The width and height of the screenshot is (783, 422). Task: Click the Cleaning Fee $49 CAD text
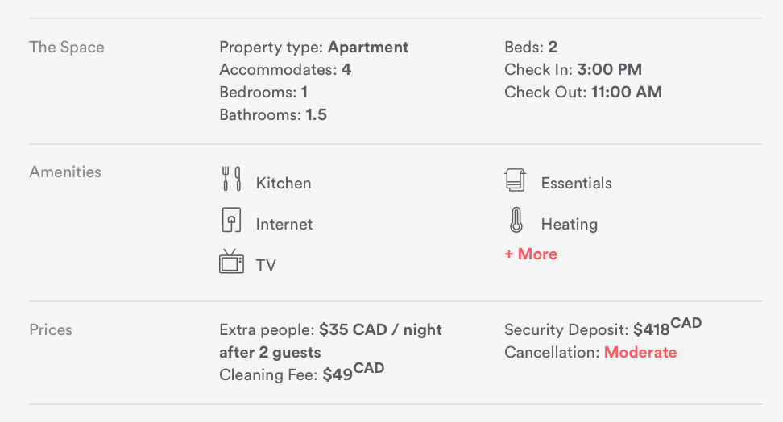pyautogui.click(x=301, y=373)
